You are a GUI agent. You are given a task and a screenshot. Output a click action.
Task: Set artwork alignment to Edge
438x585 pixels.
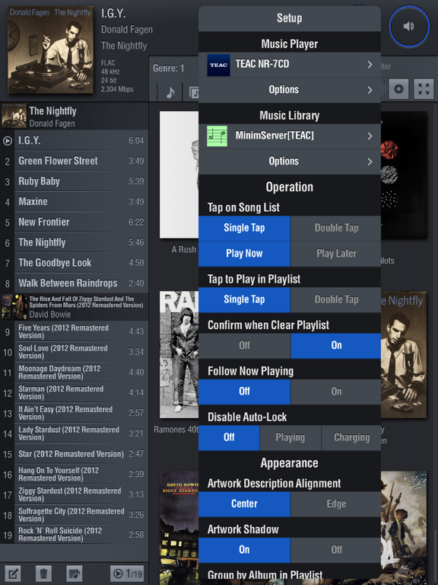tap(336, 503)
